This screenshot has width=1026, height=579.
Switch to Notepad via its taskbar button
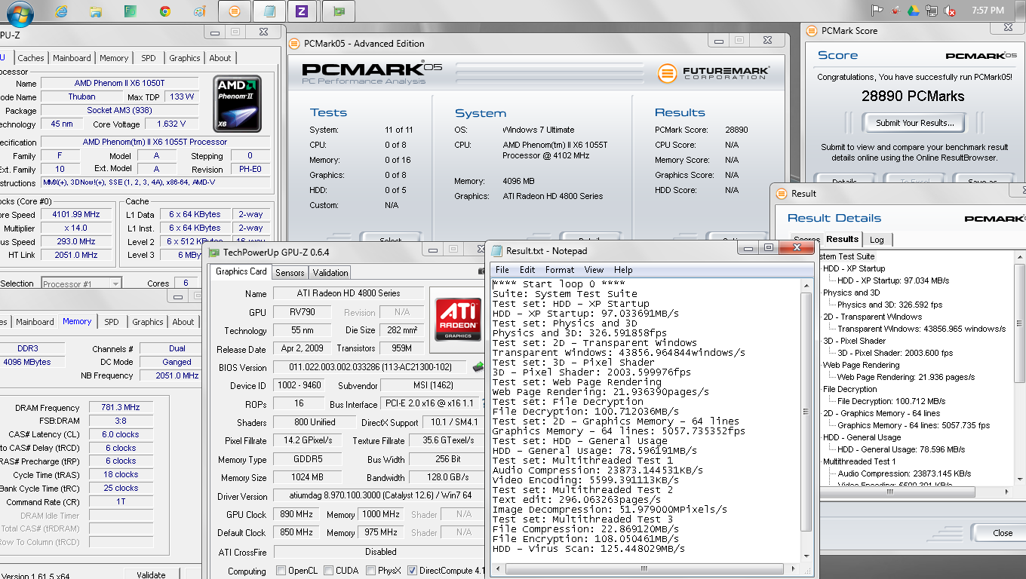click(269, 11)
